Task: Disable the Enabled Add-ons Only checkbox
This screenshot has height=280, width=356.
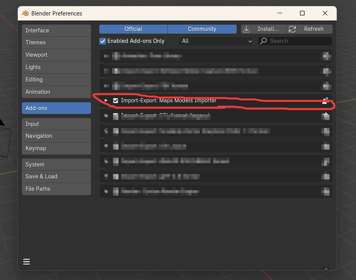Action: click(102, 41)
